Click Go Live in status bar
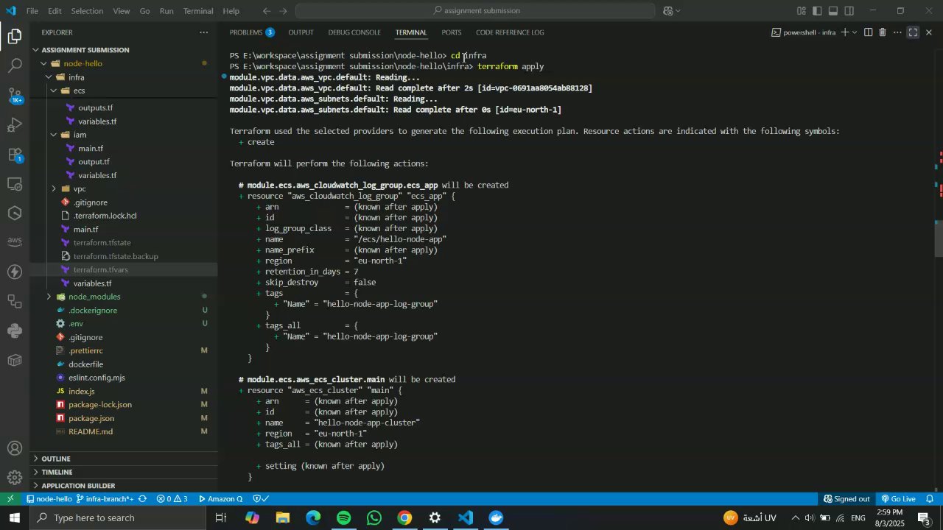The height and width of the screenshot is (530, 943). [898, 499]
